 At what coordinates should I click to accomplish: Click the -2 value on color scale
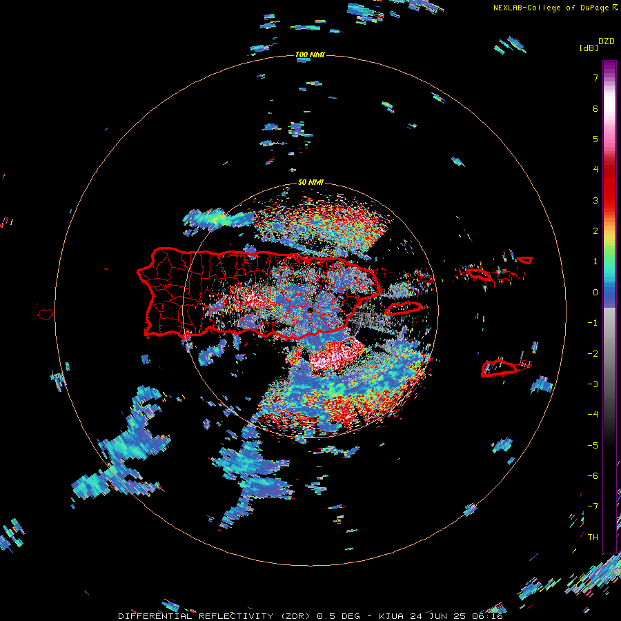[593, 354]
